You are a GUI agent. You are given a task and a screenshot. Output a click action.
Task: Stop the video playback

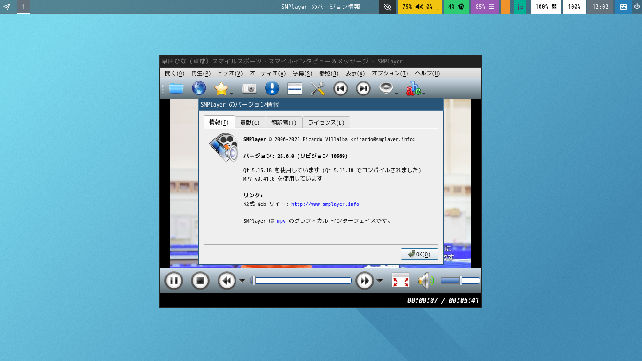200,281
